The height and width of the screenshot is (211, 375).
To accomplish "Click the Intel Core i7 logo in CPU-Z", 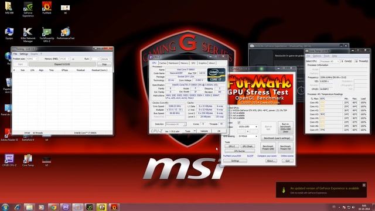I will (x=216, y=74).
